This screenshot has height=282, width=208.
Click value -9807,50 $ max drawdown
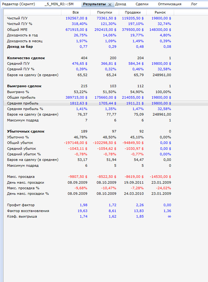point(78,177)
